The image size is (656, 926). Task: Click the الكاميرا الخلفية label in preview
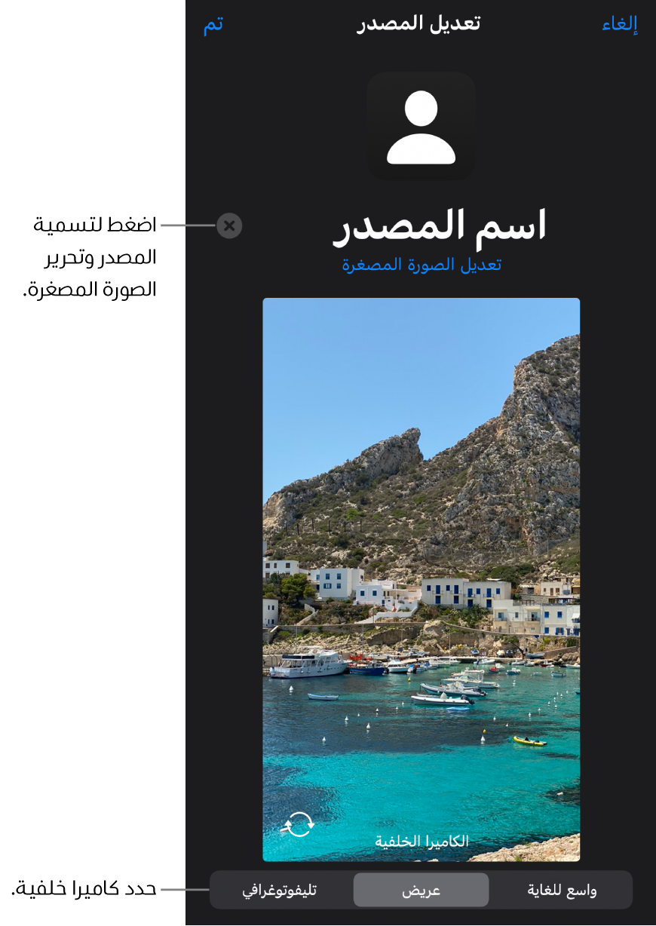[422, 841]
